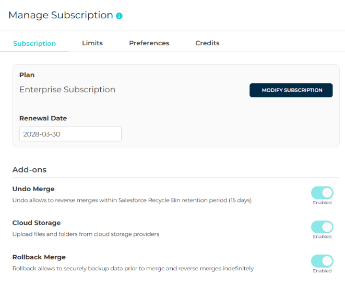Click the Undo Merge description text
The width and height of the screenshot is (345, 288).
coord(132,200)
